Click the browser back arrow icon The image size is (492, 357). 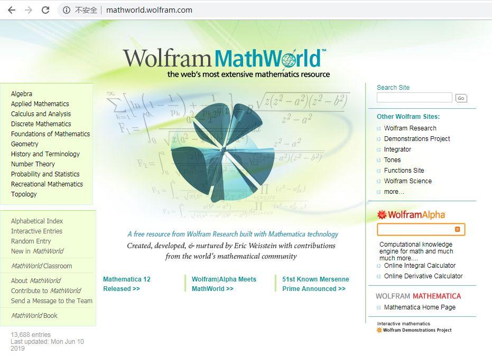tap(12, 10)
